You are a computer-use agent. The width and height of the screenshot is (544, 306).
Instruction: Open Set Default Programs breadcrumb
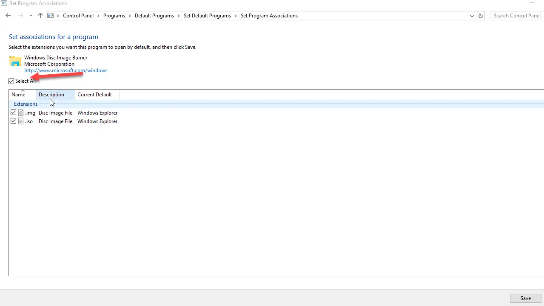tap(207, 16)
